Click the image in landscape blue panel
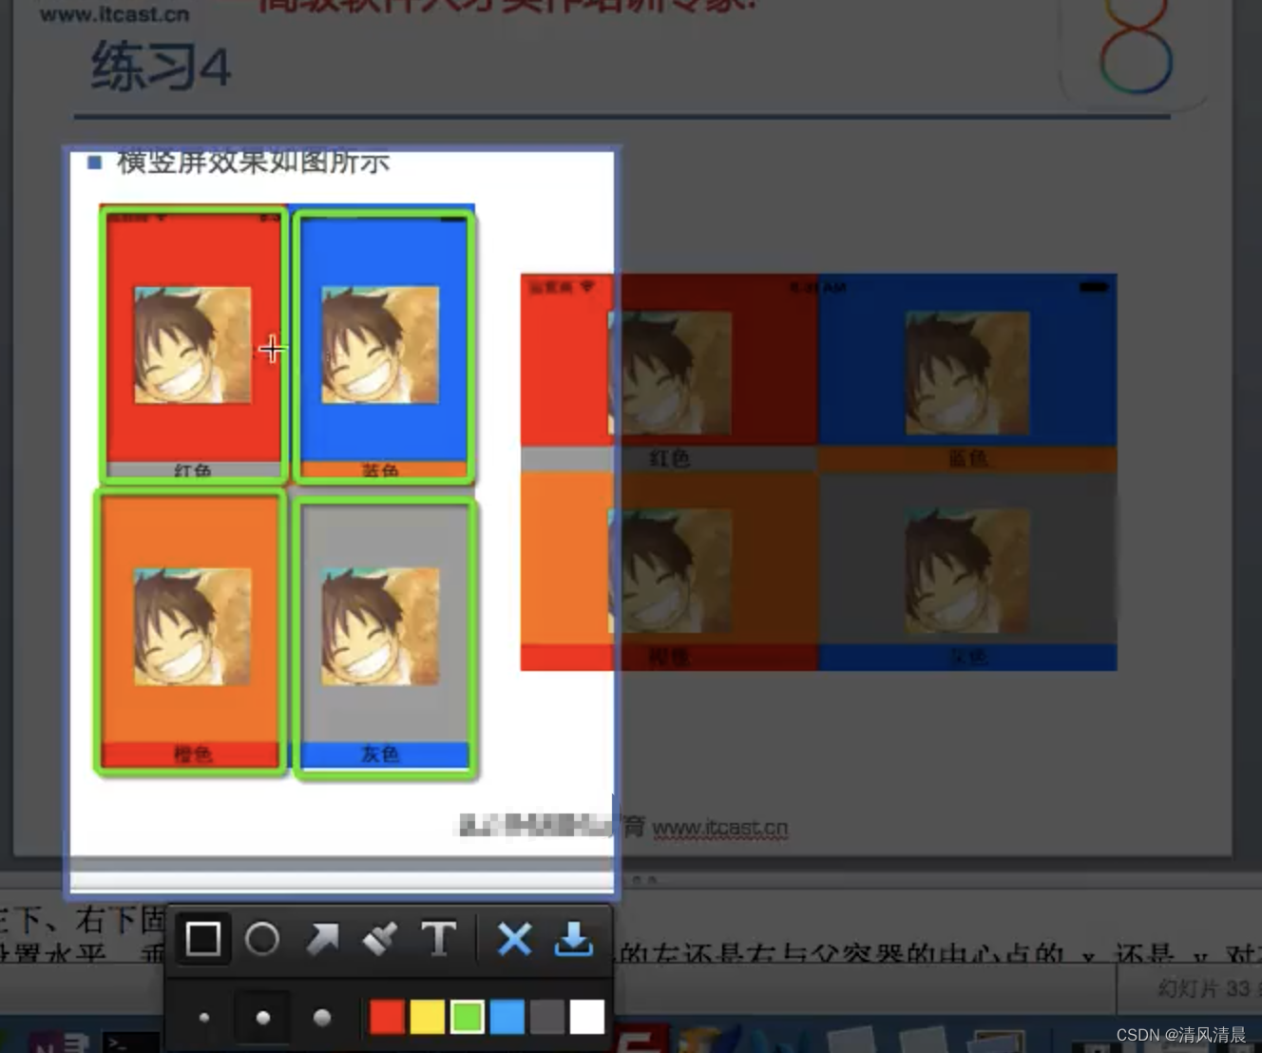Screen dimensions: 1262x1053 click(x=967, y=373)
